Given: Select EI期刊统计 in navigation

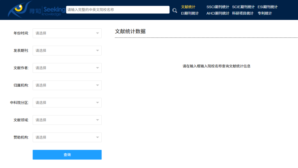Looking at the screenshot, I should click(x=190, y=13).
